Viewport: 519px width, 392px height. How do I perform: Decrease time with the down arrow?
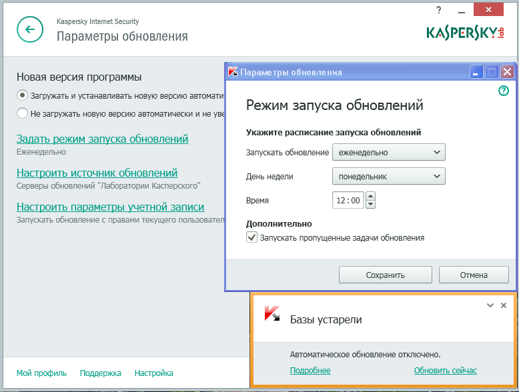pos(371,204)
